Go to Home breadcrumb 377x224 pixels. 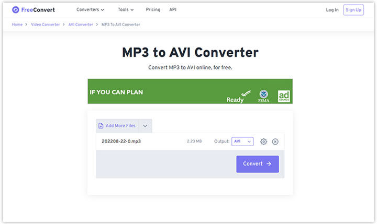pyautogui.click(x=17, y=25)
